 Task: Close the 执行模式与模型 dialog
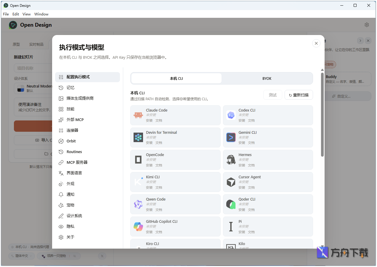316,43
